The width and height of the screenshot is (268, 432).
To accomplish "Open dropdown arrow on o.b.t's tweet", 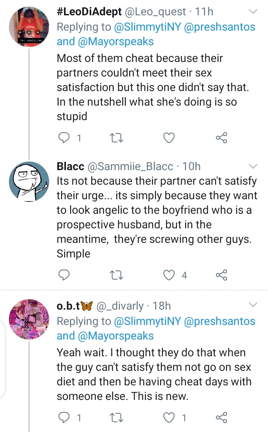I will [x=253, y=306].
